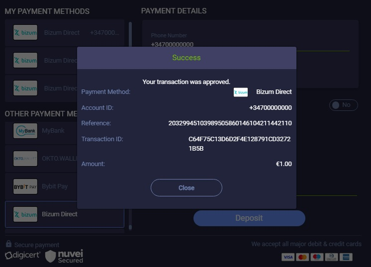Click the Diners Club card icon
This screenshot has width=371, height=267.
click(x=332, y=257)
